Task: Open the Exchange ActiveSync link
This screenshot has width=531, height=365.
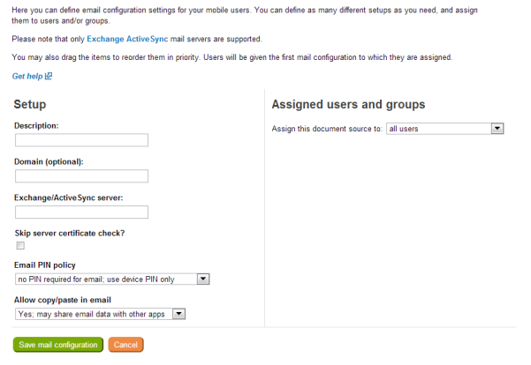Action: pyautogui.click(x=127, y=39)
